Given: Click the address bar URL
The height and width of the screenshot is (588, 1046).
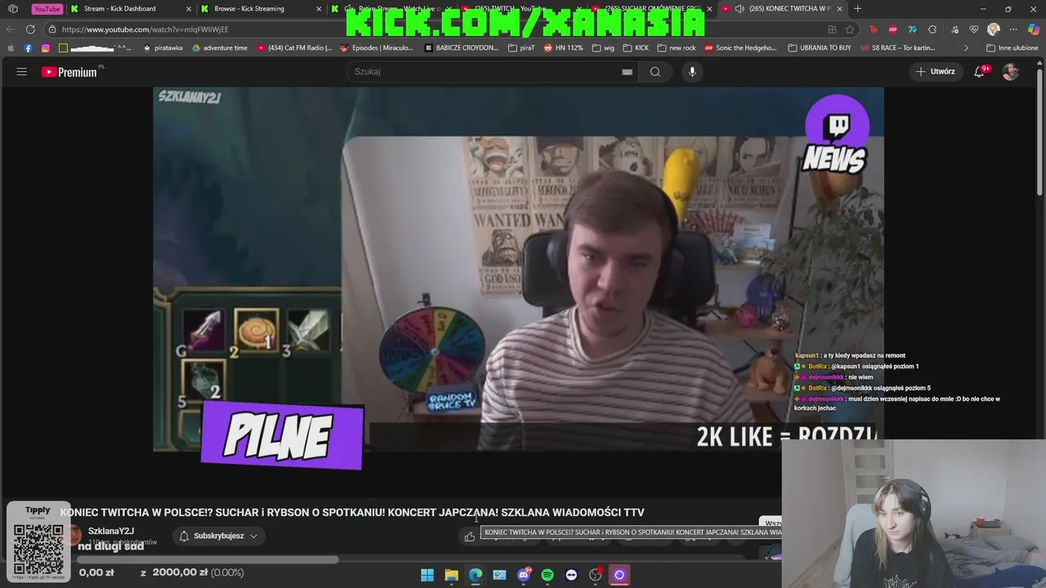Looking at the screenshot, I should point(145,29).
